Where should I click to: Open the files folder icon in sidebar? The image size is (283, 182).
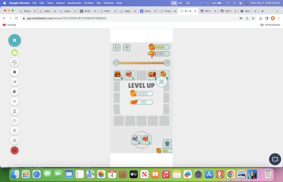pos(15,121)
